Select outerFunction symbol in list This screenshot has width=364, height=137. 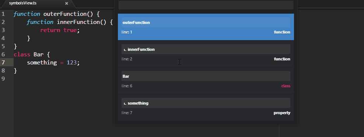tap(206, 27)
